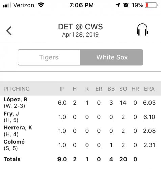Viewport: 161px width, 169px height.
Task: Tap the Wi-Fi status icon
Action: tap(41, 5)
